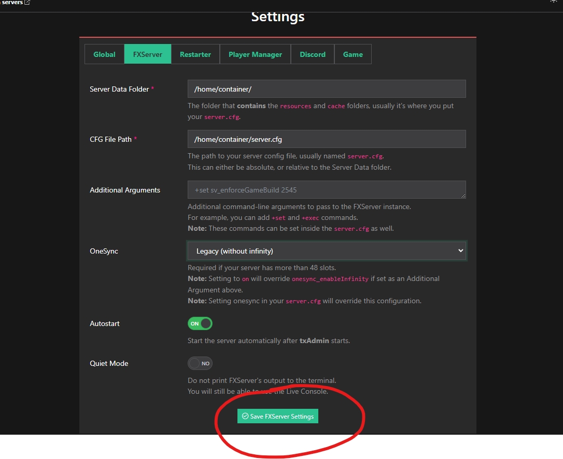This screenshot has width=563, height=459.
Task: Open the external link icon beside servers
Action: 27,3
